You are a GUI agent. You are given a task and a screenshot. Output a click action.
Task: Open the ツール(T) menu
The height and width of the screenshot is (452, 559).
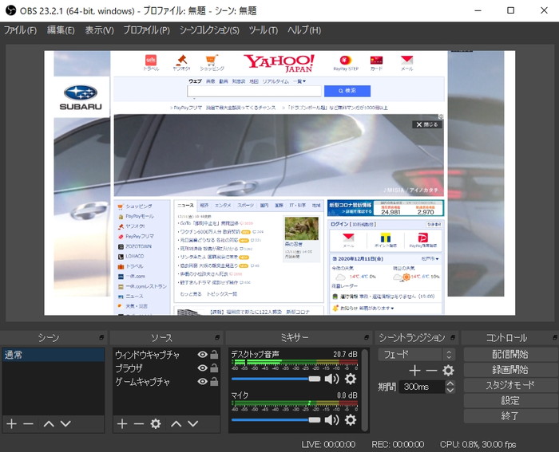264,30
